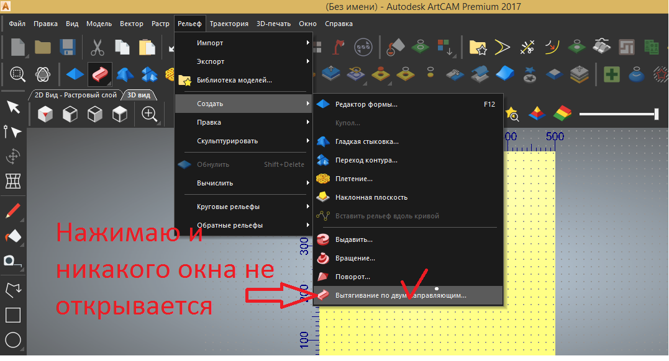Image resolution: width=669 pixels, height=361 pixels.
Task: Expand the Правка submenu in Рельеф menu
Action: 243,122
